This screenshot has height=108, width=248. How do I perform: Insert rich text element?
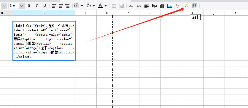pyautogui.click(x=147, y=6)
